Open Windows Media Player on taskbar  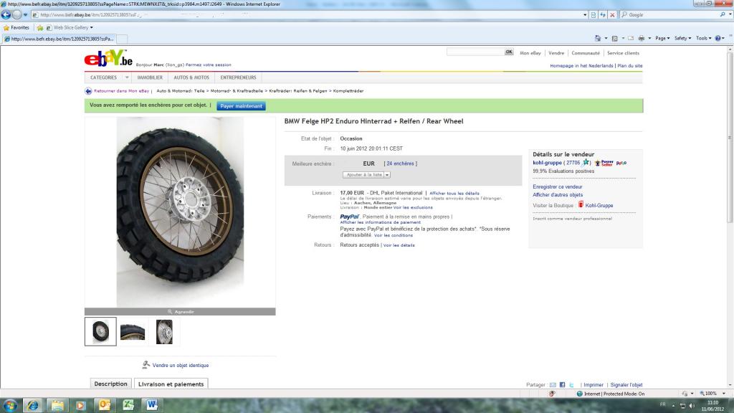point(80,405)
